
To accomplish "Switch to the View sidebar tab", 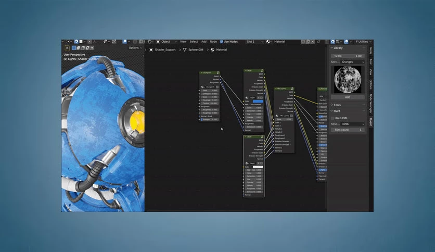I will [370, 72].
